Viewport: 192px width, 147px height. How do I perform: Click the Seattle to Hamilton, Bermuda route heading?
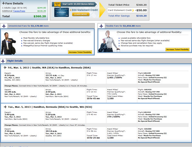click(x=61, y=67)
